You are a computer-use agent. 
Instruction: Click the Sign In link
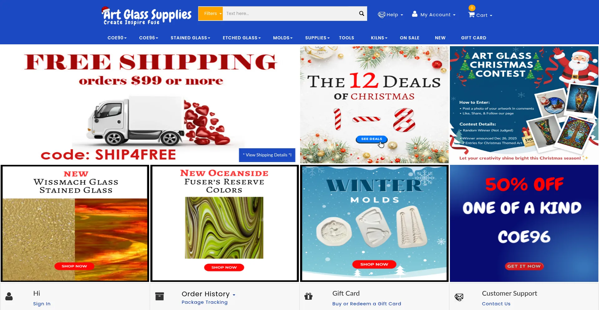click(x=42, y=304)
